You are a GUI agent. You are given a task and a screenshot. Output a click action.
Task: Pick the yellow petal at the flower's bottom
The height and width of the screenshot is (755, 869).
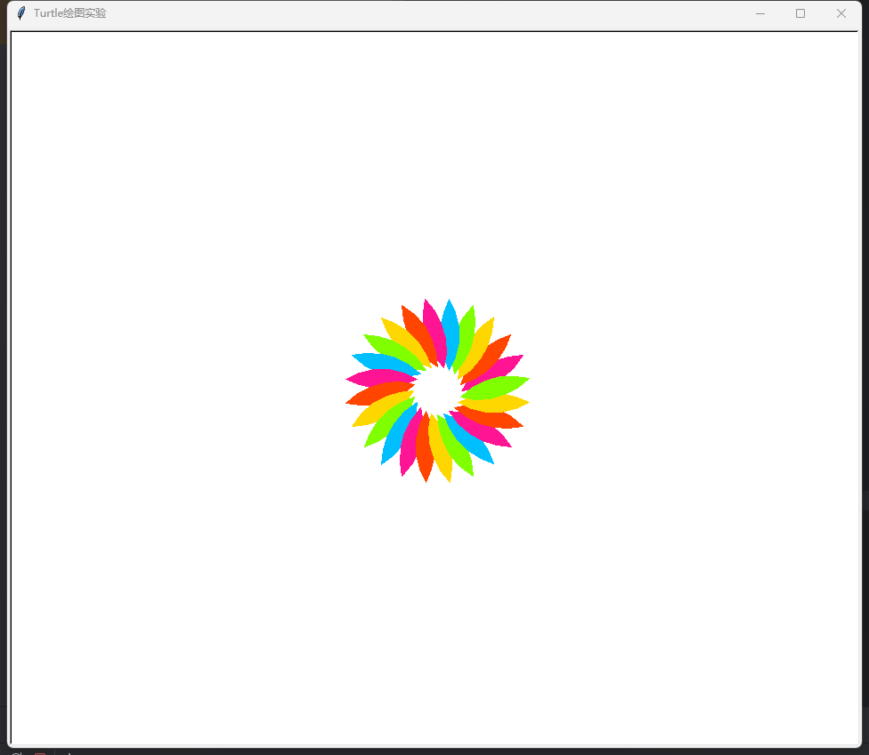tap(442, 454)
